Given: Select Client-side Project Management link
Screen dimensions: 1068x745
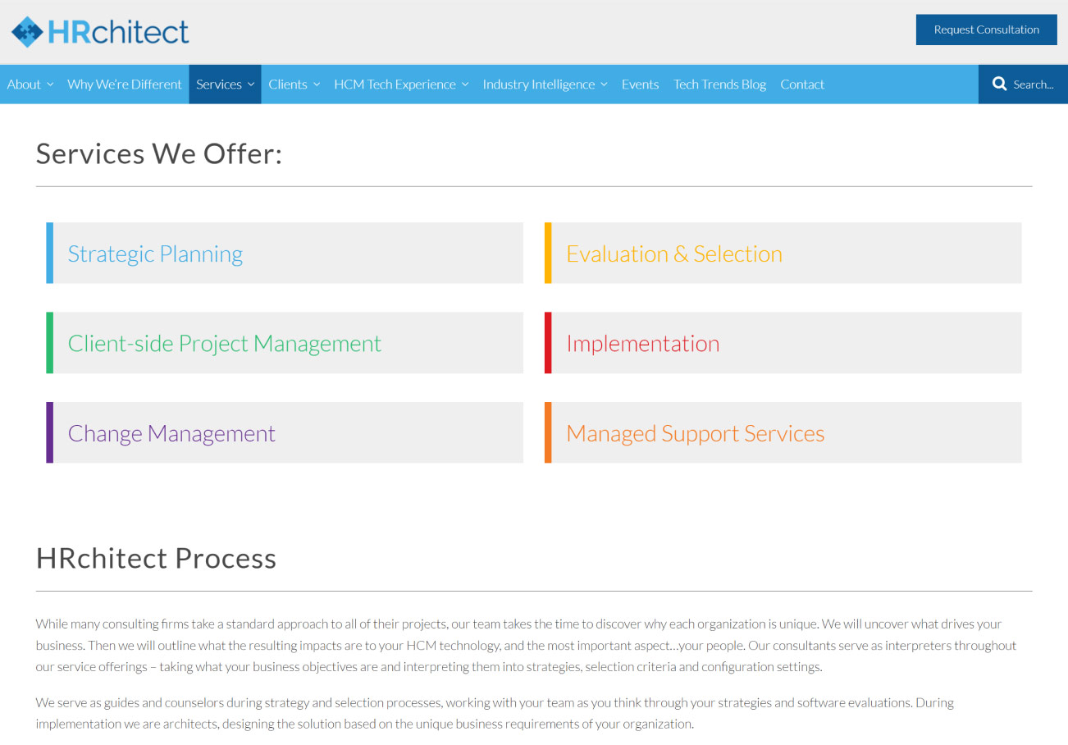Looking at the screenshot, I should pos(225,343).
